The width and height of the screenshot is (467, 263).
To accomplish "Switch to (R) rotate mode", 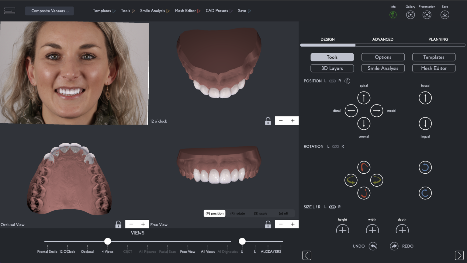I will [237, 213].
